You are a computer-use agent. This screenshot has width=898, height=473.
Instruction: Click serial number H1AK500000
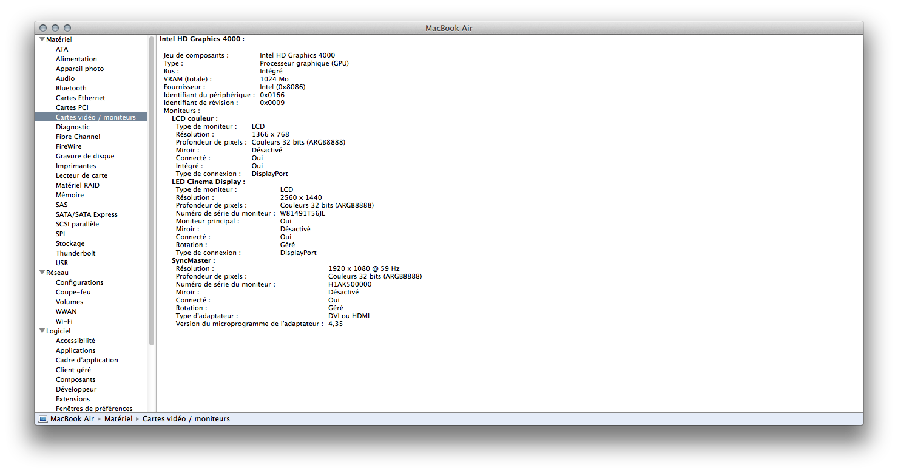pyautogui.click(x=350, y=284)
